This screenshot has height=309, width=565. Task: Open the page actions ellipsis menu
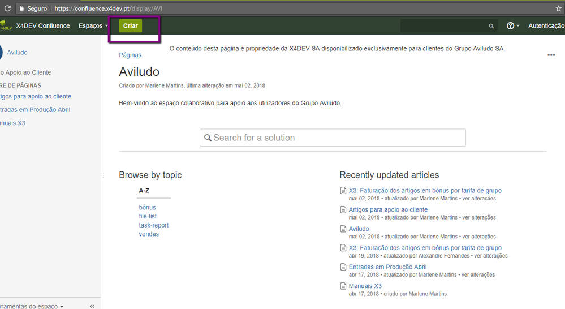click(551, 55)
